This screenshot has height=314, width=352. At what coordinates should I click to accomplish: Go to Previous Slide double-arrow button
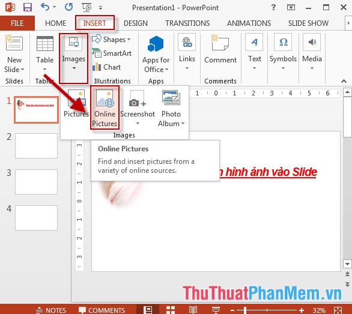[347, 274]
